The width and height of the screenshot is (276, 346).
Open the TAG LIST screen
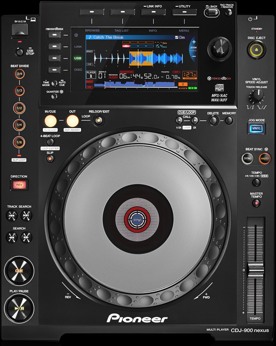point(123,12)
